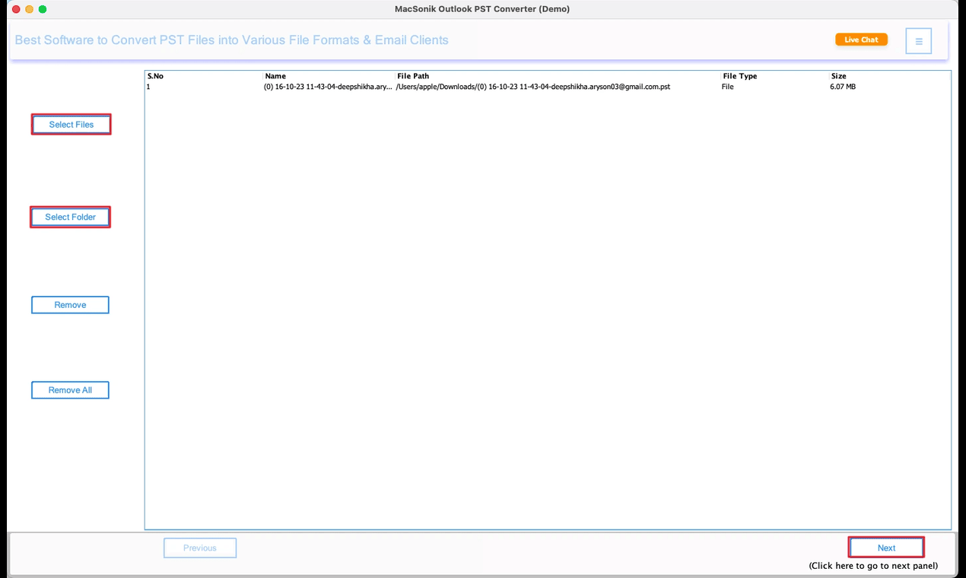Click the Remove button

(70, 304)
